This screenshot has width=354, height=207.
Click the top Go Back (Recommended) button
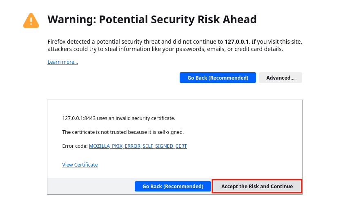(218, 78)
